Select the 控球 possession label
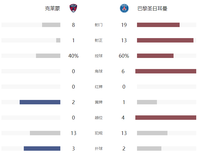The width and height of the screenshot is (199, 159). (99, 56)
